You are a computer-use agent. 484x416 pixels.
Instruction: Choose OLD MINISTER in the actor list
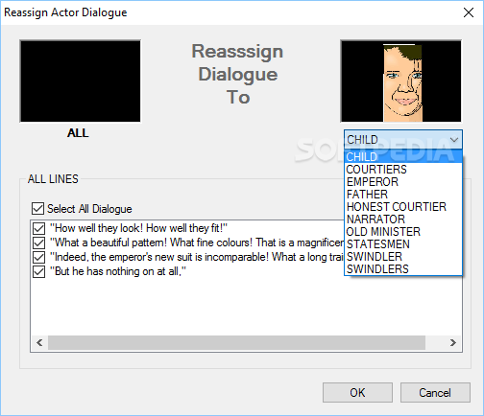pos(403,232)
